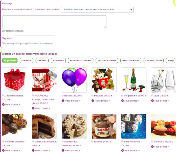This screenshot has height=152, width=176.
Task: Tick the Nutella 14,00 € checkbox
Action: click(x=92, y=141)
